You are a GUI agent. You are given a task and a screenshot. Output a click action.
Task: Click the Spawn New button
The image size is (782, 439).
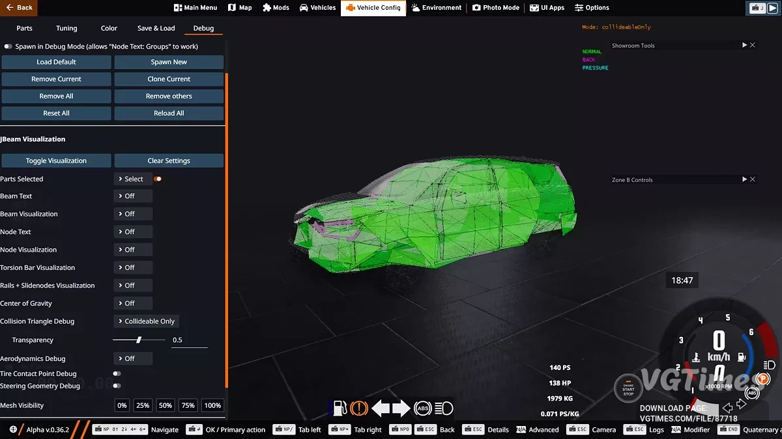point(169,62)
